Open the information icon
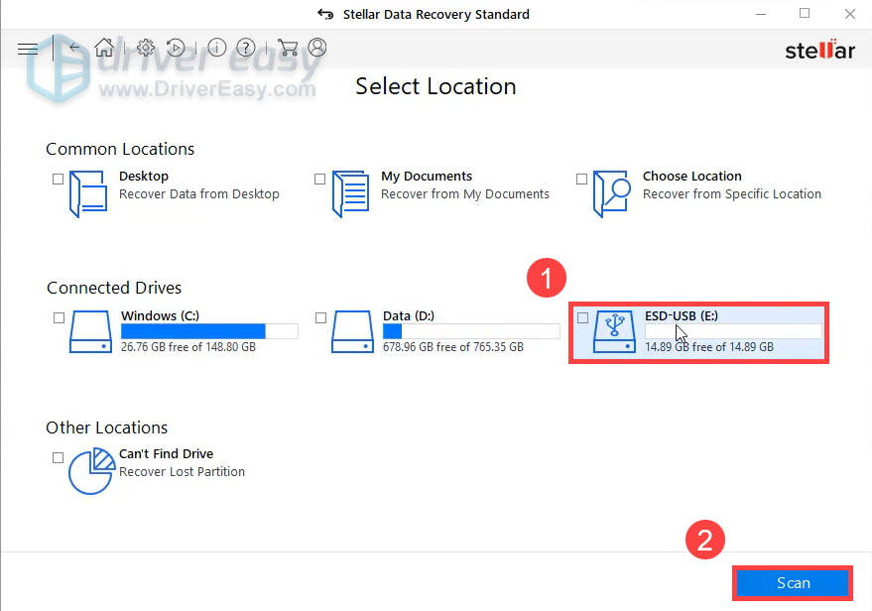Viewport: 872px width, 611px height. 217,48
